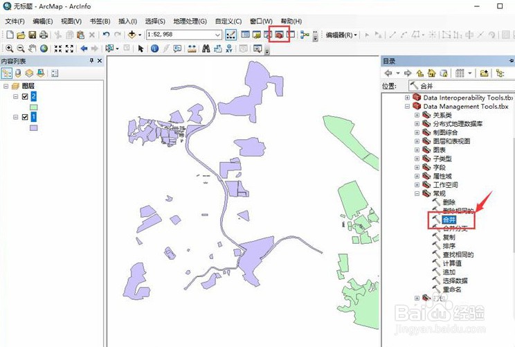Undo the last action
Viewport: 515px width, 347px height.
(106, 35)
